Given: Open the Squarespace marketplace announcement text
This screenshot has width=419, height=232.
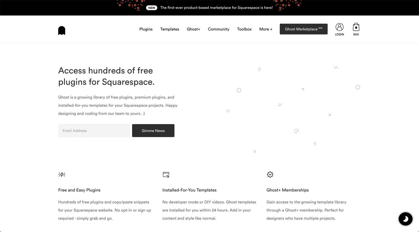Looking at the screenshot, I should [x=216, y=8].
